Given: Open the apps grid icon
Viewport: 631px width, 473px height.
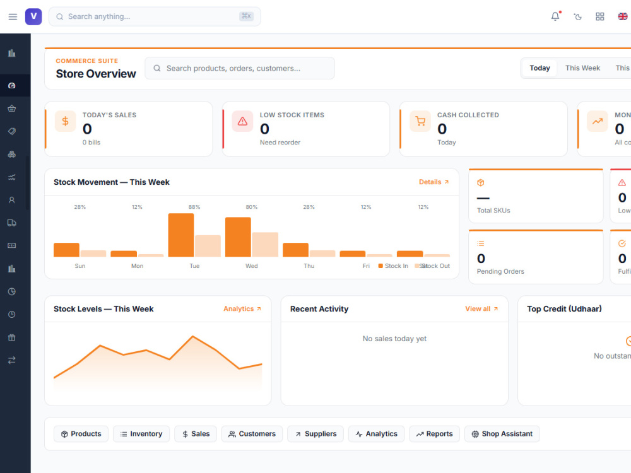Looking at the screenshot, I should click(600, 16).
